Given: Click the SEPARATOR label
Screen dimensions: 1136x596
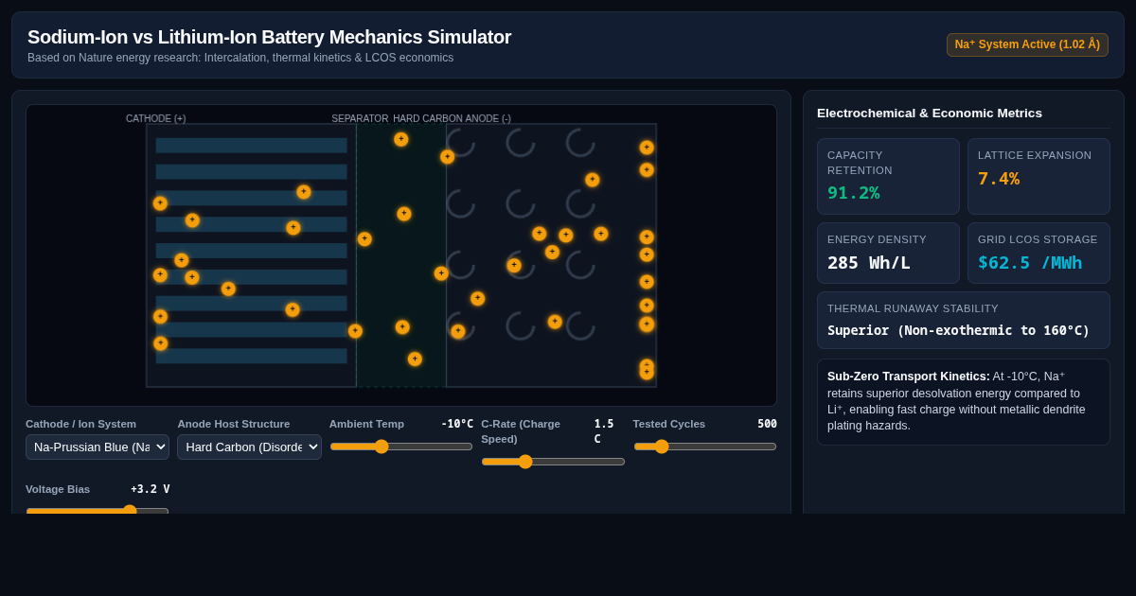Looking at the screenshot, I should (x=360, y=118).
